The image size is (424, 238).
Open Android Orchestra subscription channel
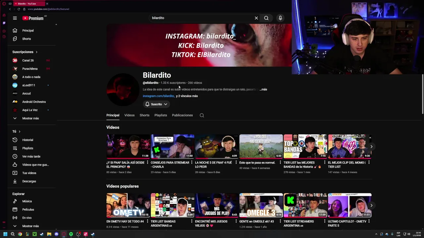point(32,102)
